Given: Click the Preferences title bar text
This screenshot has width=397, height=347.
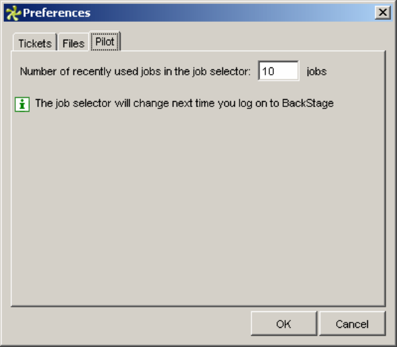Looking at the screenshot, I should pos(57,13).
